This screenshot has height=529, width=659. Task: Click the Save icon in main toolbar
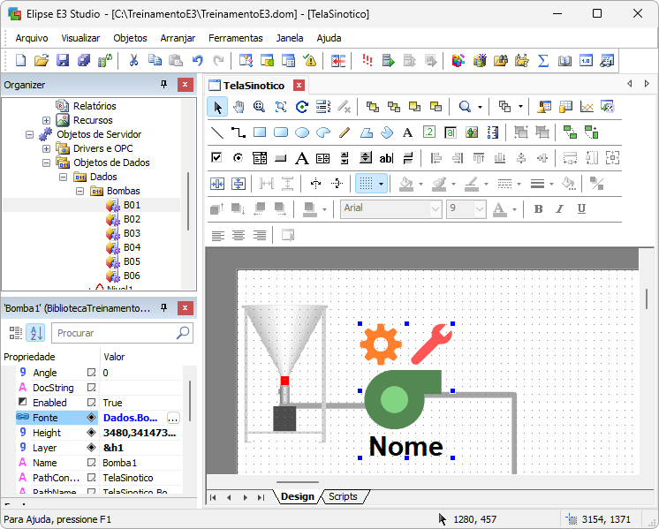[x=63, y=61]
